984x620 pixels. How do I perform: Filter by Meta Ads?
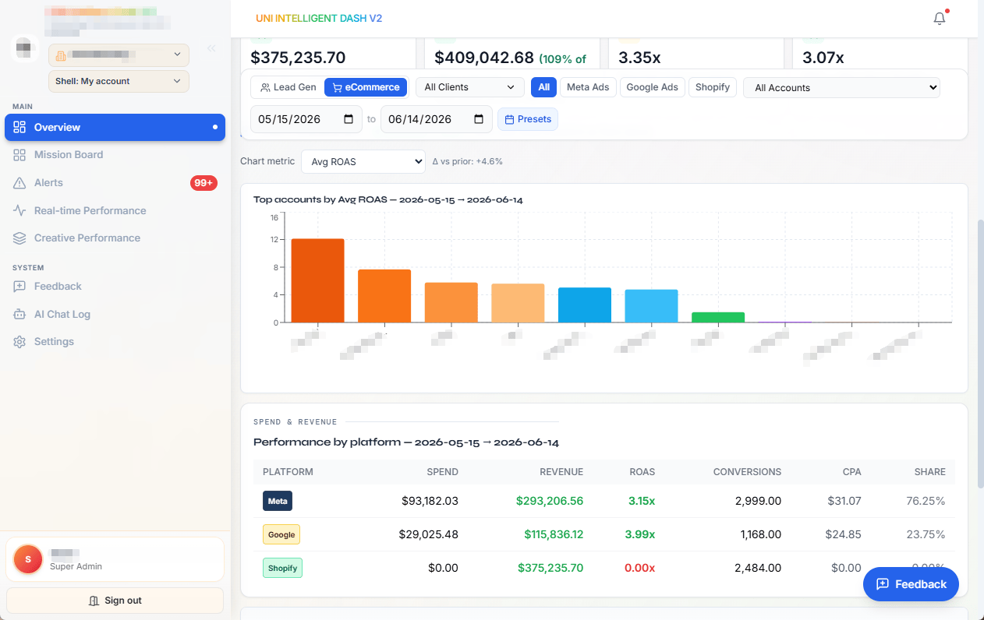tap(588, 87)
